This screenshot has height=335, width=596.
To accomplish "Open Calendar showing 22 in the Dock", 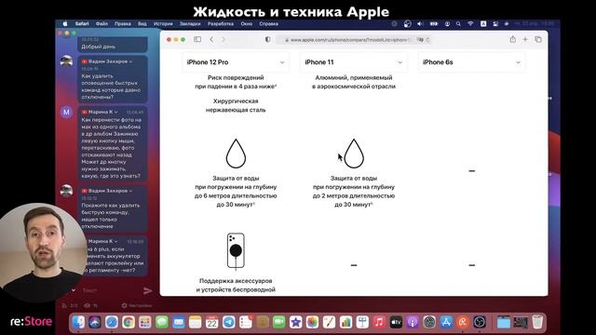I will click(x=211, y=322).
